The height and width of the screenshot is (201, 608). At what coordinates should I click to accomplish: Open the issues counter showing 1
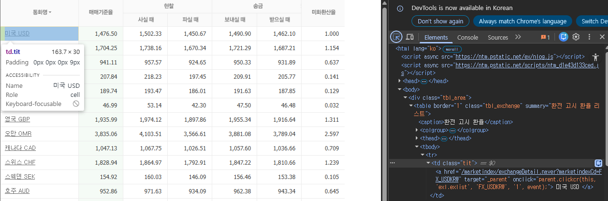coord(545,37)
